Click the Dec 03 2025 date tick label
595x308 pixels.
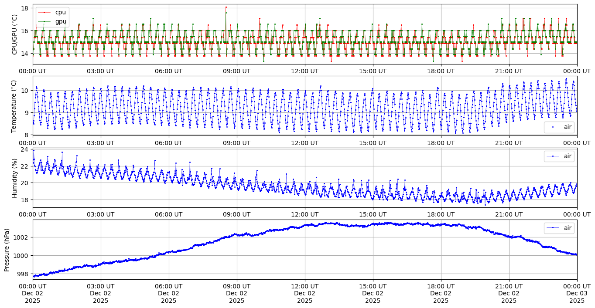577,293
